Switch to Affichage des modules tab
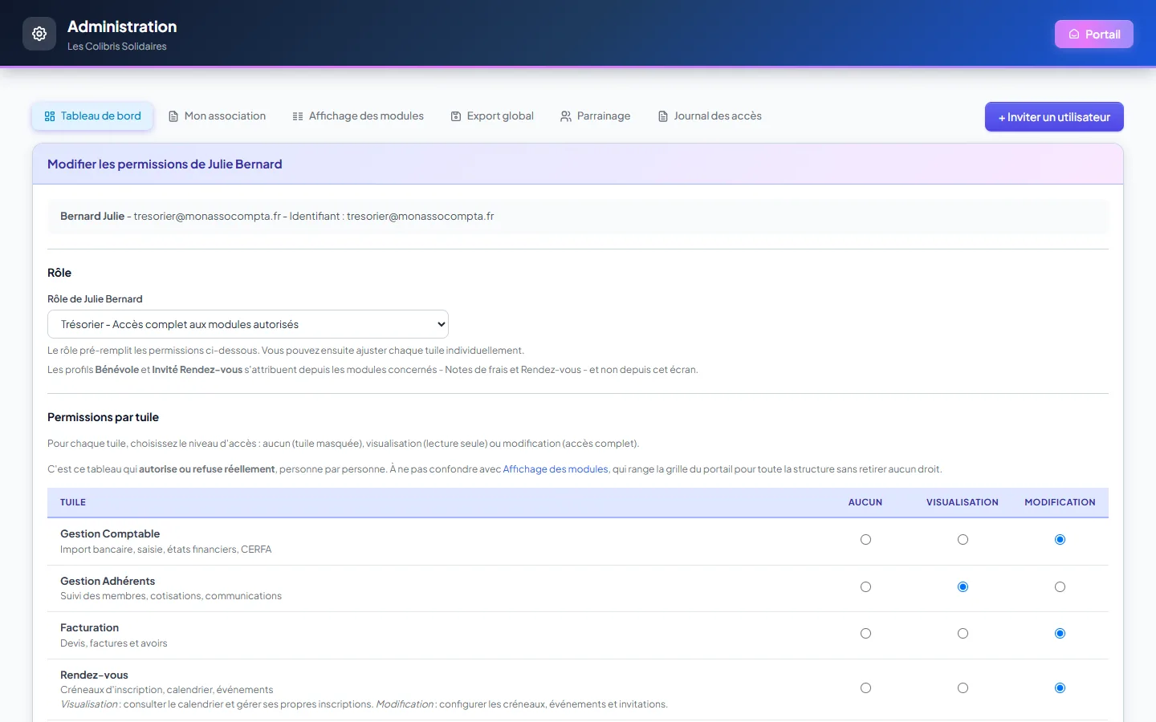The image size is (1156, 722). click(x=358, y=116)
